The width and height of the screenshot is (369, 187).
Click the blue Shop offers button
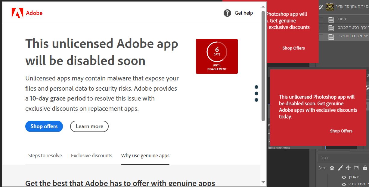click(x=44, y=126)
